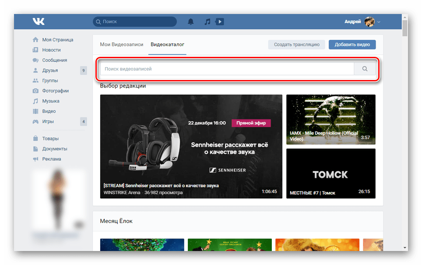Click the person icon beside Друзья

(35, 70)
